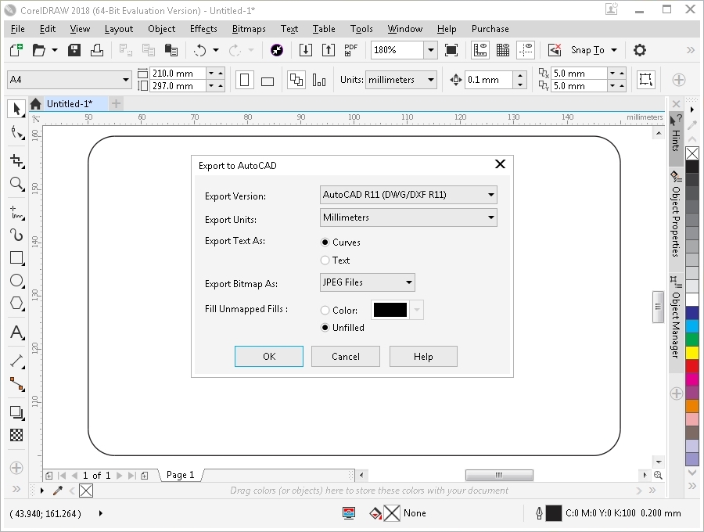Viewport: 704px width, 532px height.
Task: Select Text radio button for export
Action: [x=325, y=261]
